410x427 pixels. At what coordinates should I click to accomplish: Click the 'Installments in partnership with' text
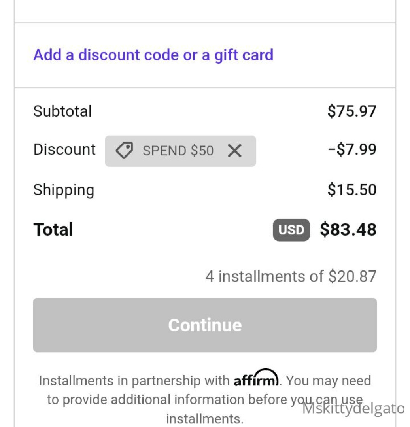coord(134,381)
